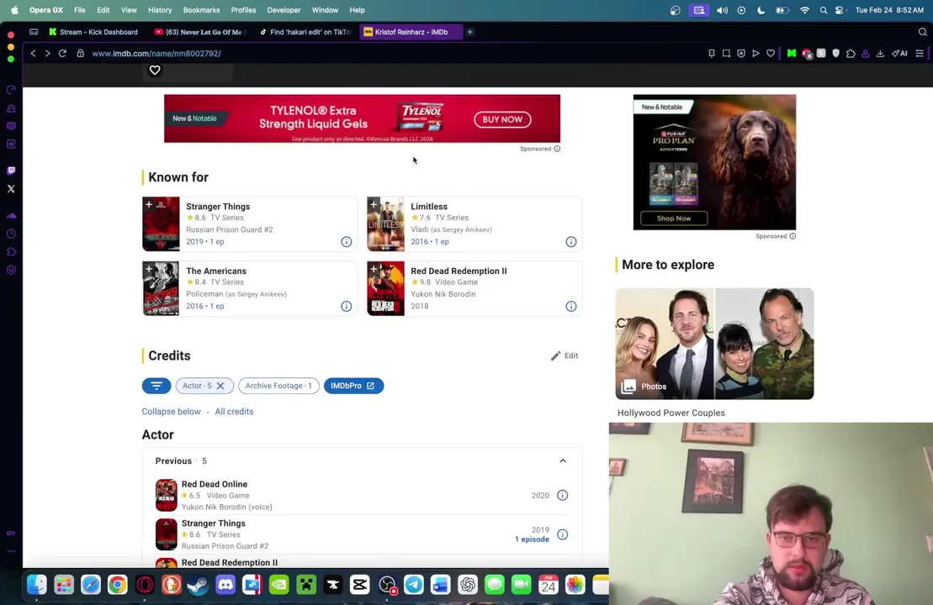Toggle Focus moon icon in menu bar
Image resolution: width=933 pixels, height=605 pixels.
pyautogui.click(x=761, y=10)
